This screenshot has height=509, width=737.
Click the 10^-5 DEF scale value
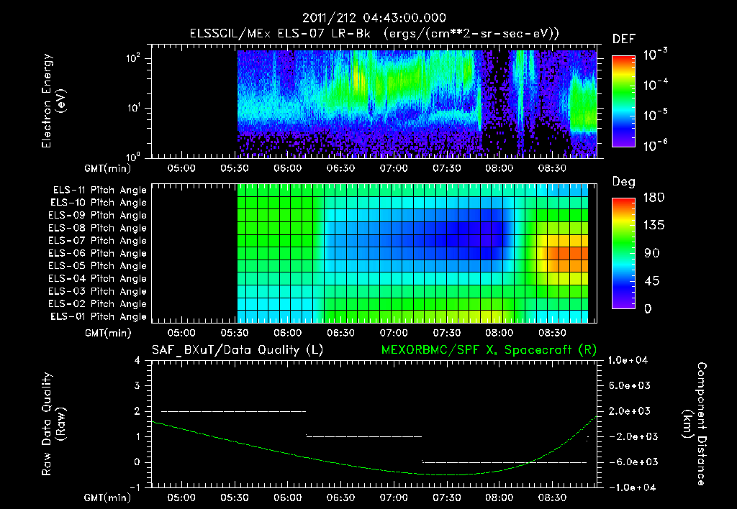655,115
